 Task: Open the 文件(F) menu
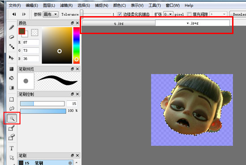(x=15, y=5)
